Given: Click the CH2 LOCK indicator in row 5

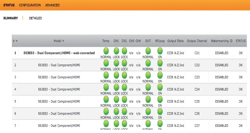Looking at the screenshot, I should pyautogui.click(x=124, y=100).
